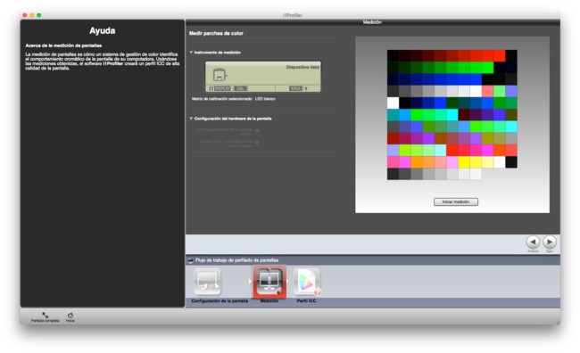
Task: Advance with the next arrow button
Action: point(550,242)
